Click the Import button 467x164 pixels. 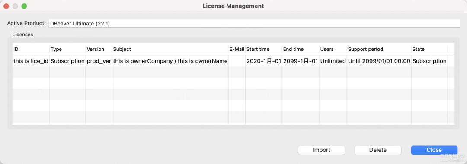click(321, 150)
